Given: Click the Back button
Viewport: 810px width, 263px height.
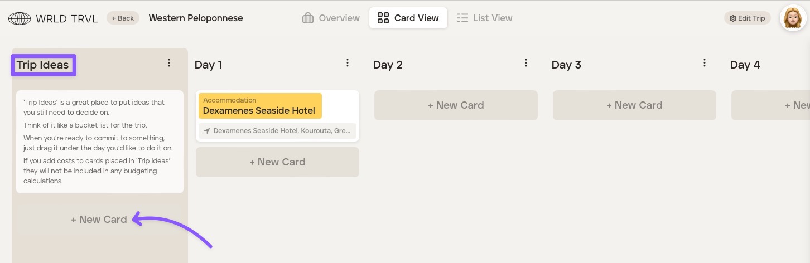Looking at the screenshot, I should [x=123, y=18].
